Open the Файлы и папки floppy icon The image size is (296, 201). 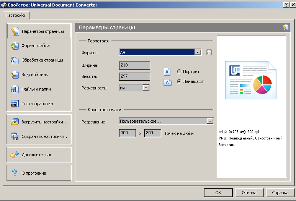point(15,89)
